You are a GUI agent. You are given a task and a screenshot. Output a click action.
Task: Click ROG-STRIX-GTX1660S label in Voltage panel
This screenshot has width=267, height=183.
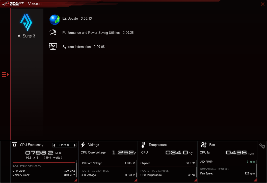95,171
